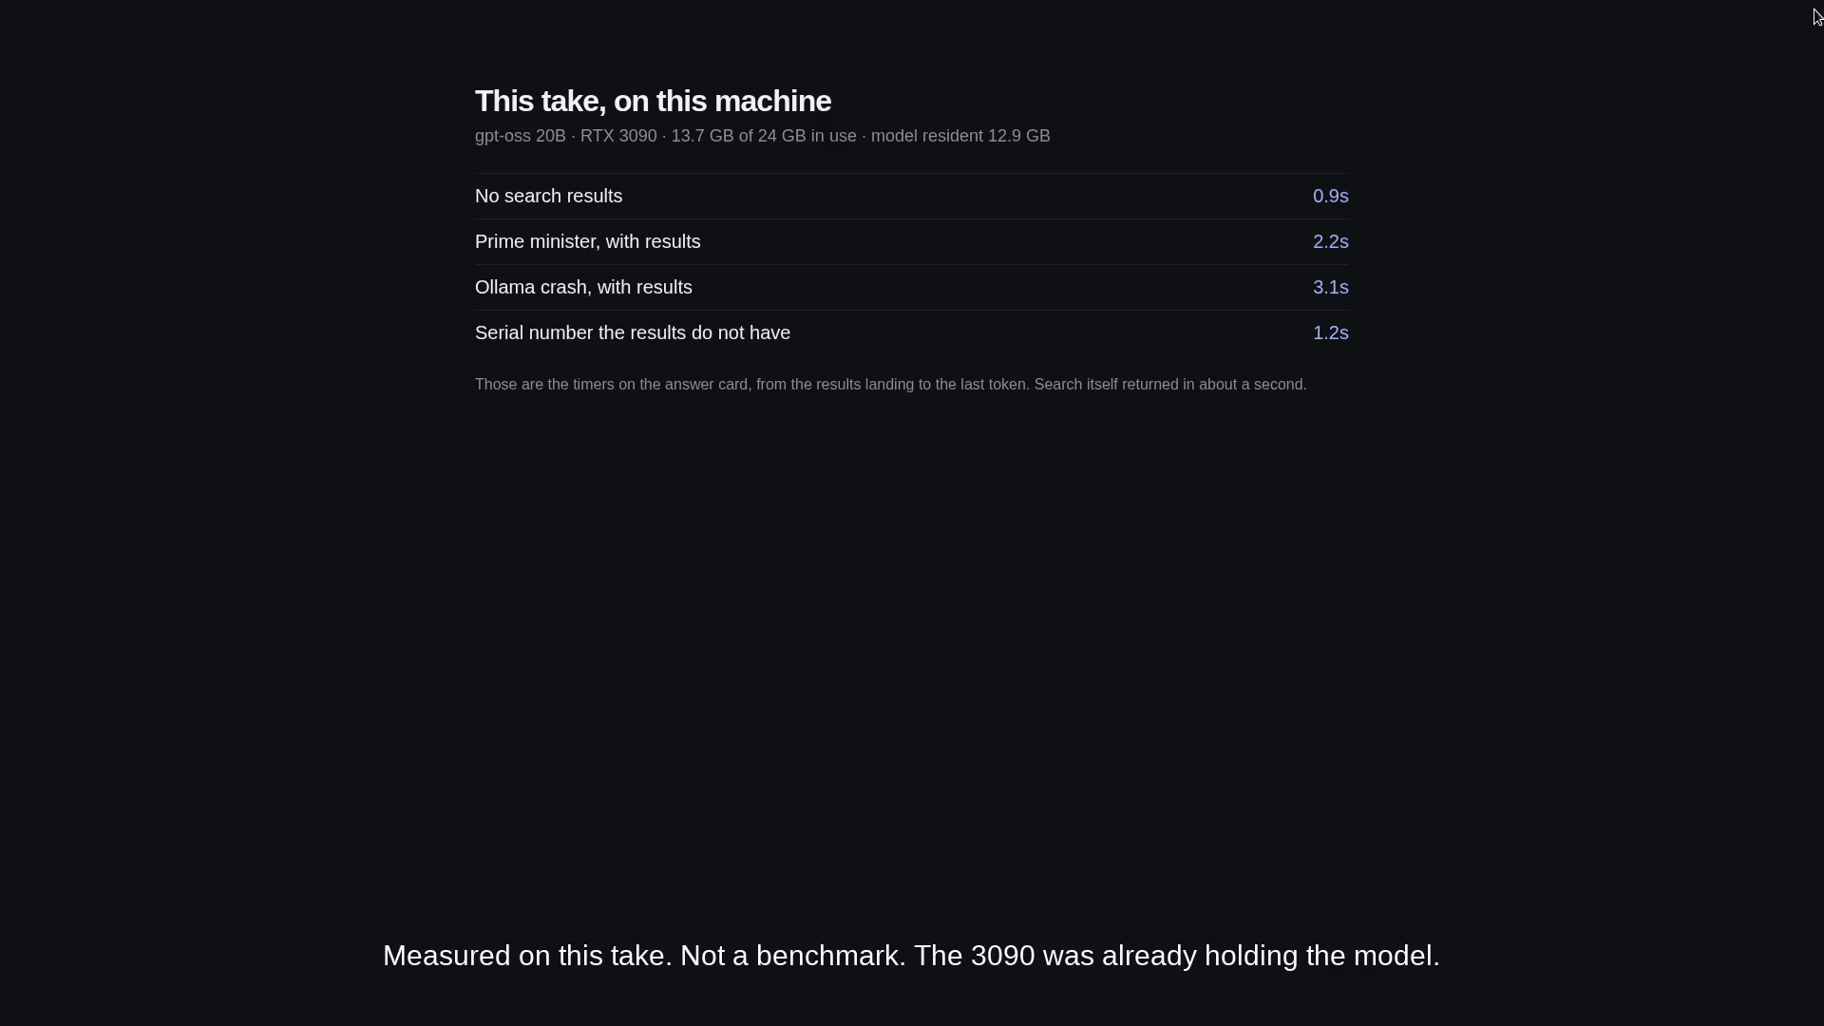
Task: Select the 'Ollama crash, with results' row
Action: tap(912, 287)
